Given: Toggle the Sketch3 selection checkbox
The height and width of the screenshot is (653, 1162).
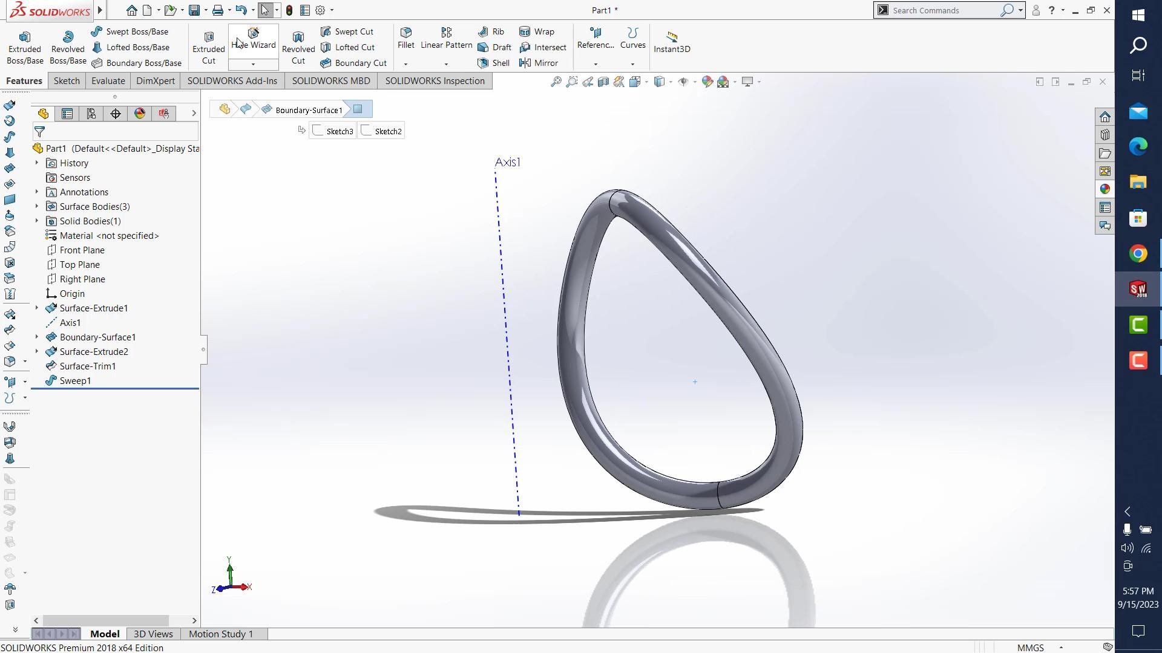Looking at the screenshot, I should click(x=318, y=131).
